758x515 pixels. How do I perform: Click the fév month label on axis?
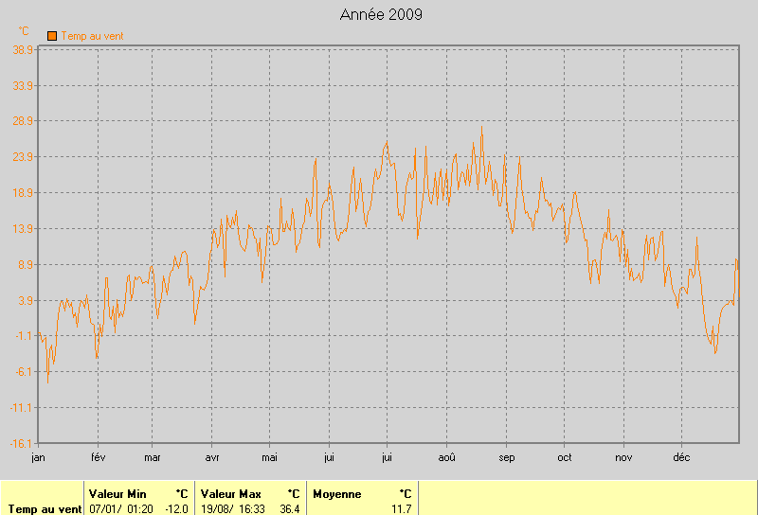pos(97,457)
